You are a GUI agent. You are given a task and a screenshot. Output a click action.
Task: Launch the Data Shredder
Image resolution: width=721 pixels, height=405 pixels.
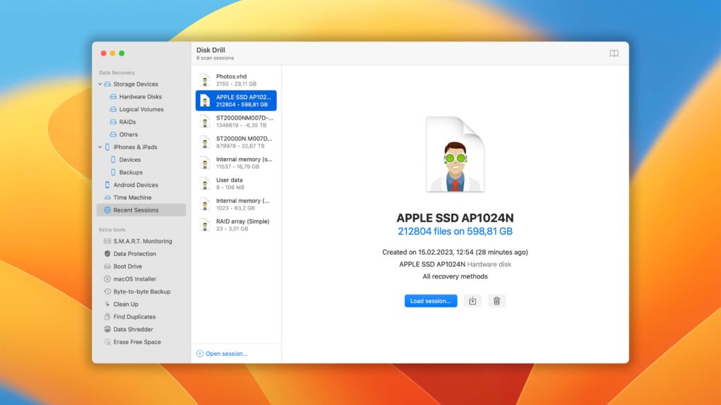point(126,329)
